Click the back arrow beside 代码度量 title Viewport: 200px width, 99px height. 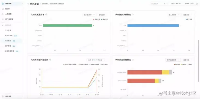tap(28, 4)
